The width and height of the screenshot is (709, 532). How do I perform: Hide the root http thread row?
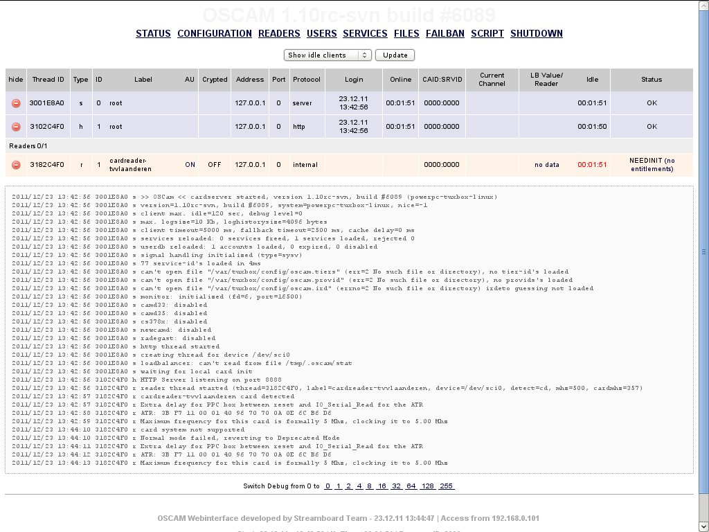(16, 127)
